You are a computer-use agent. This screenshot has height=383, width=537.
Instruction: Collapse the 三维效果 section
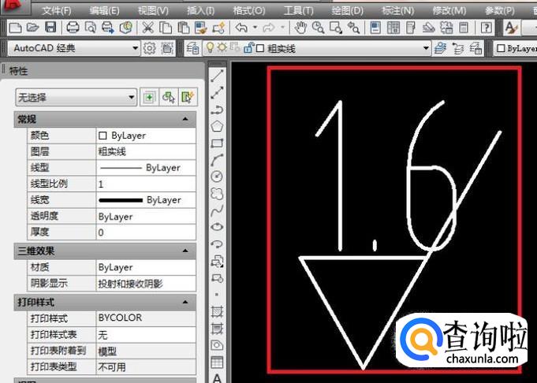185,251
